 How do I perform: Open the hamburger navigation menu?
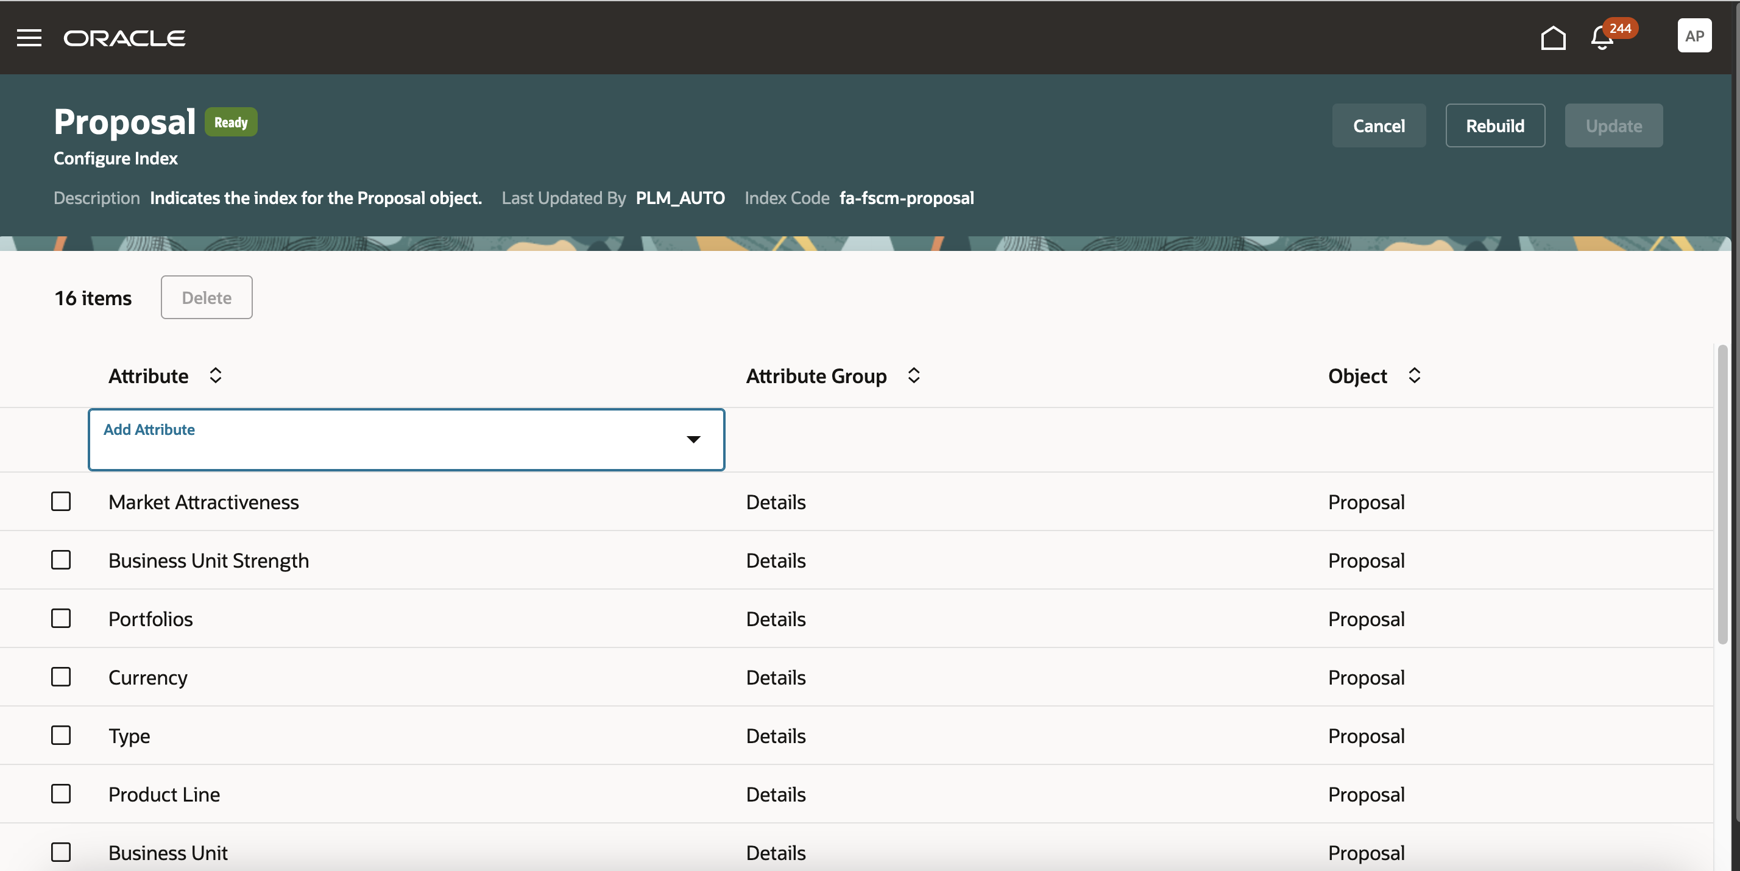pyautogui.click(x=29, y=38)
